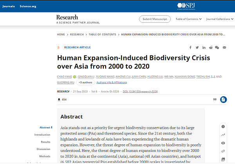Screen dimensions: 235x164
Task: Click the Submit Manuscript button
Action: [155, 19]
